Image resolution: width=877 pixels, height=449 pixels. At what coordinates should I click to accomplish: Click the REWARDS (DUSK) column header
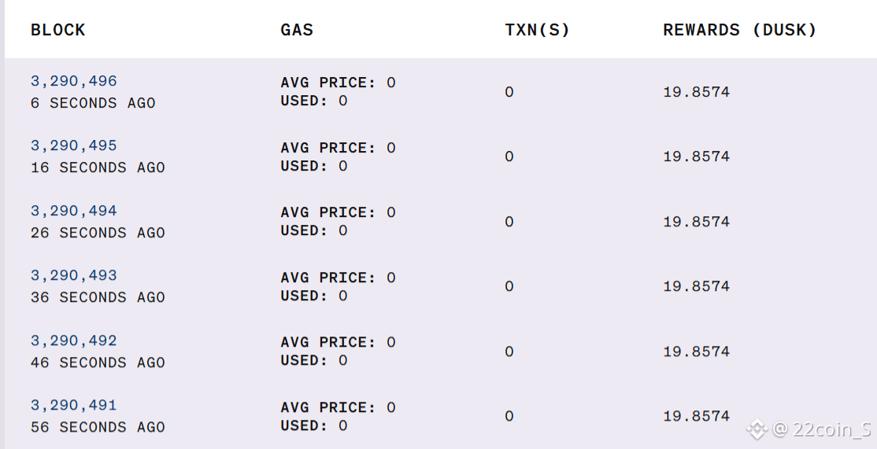click(740, 30)
